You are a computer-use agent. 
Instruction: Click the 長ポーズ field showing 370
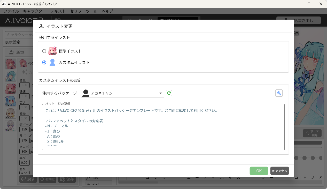point(25,141)
